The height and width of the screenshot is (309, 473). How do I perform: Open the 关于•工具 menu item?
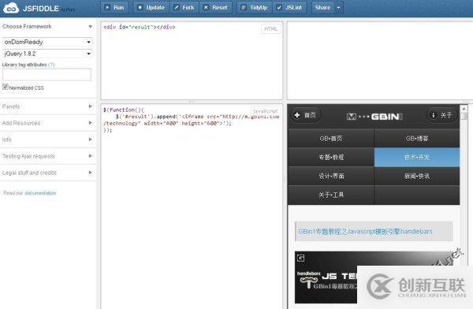click(331, 195)
